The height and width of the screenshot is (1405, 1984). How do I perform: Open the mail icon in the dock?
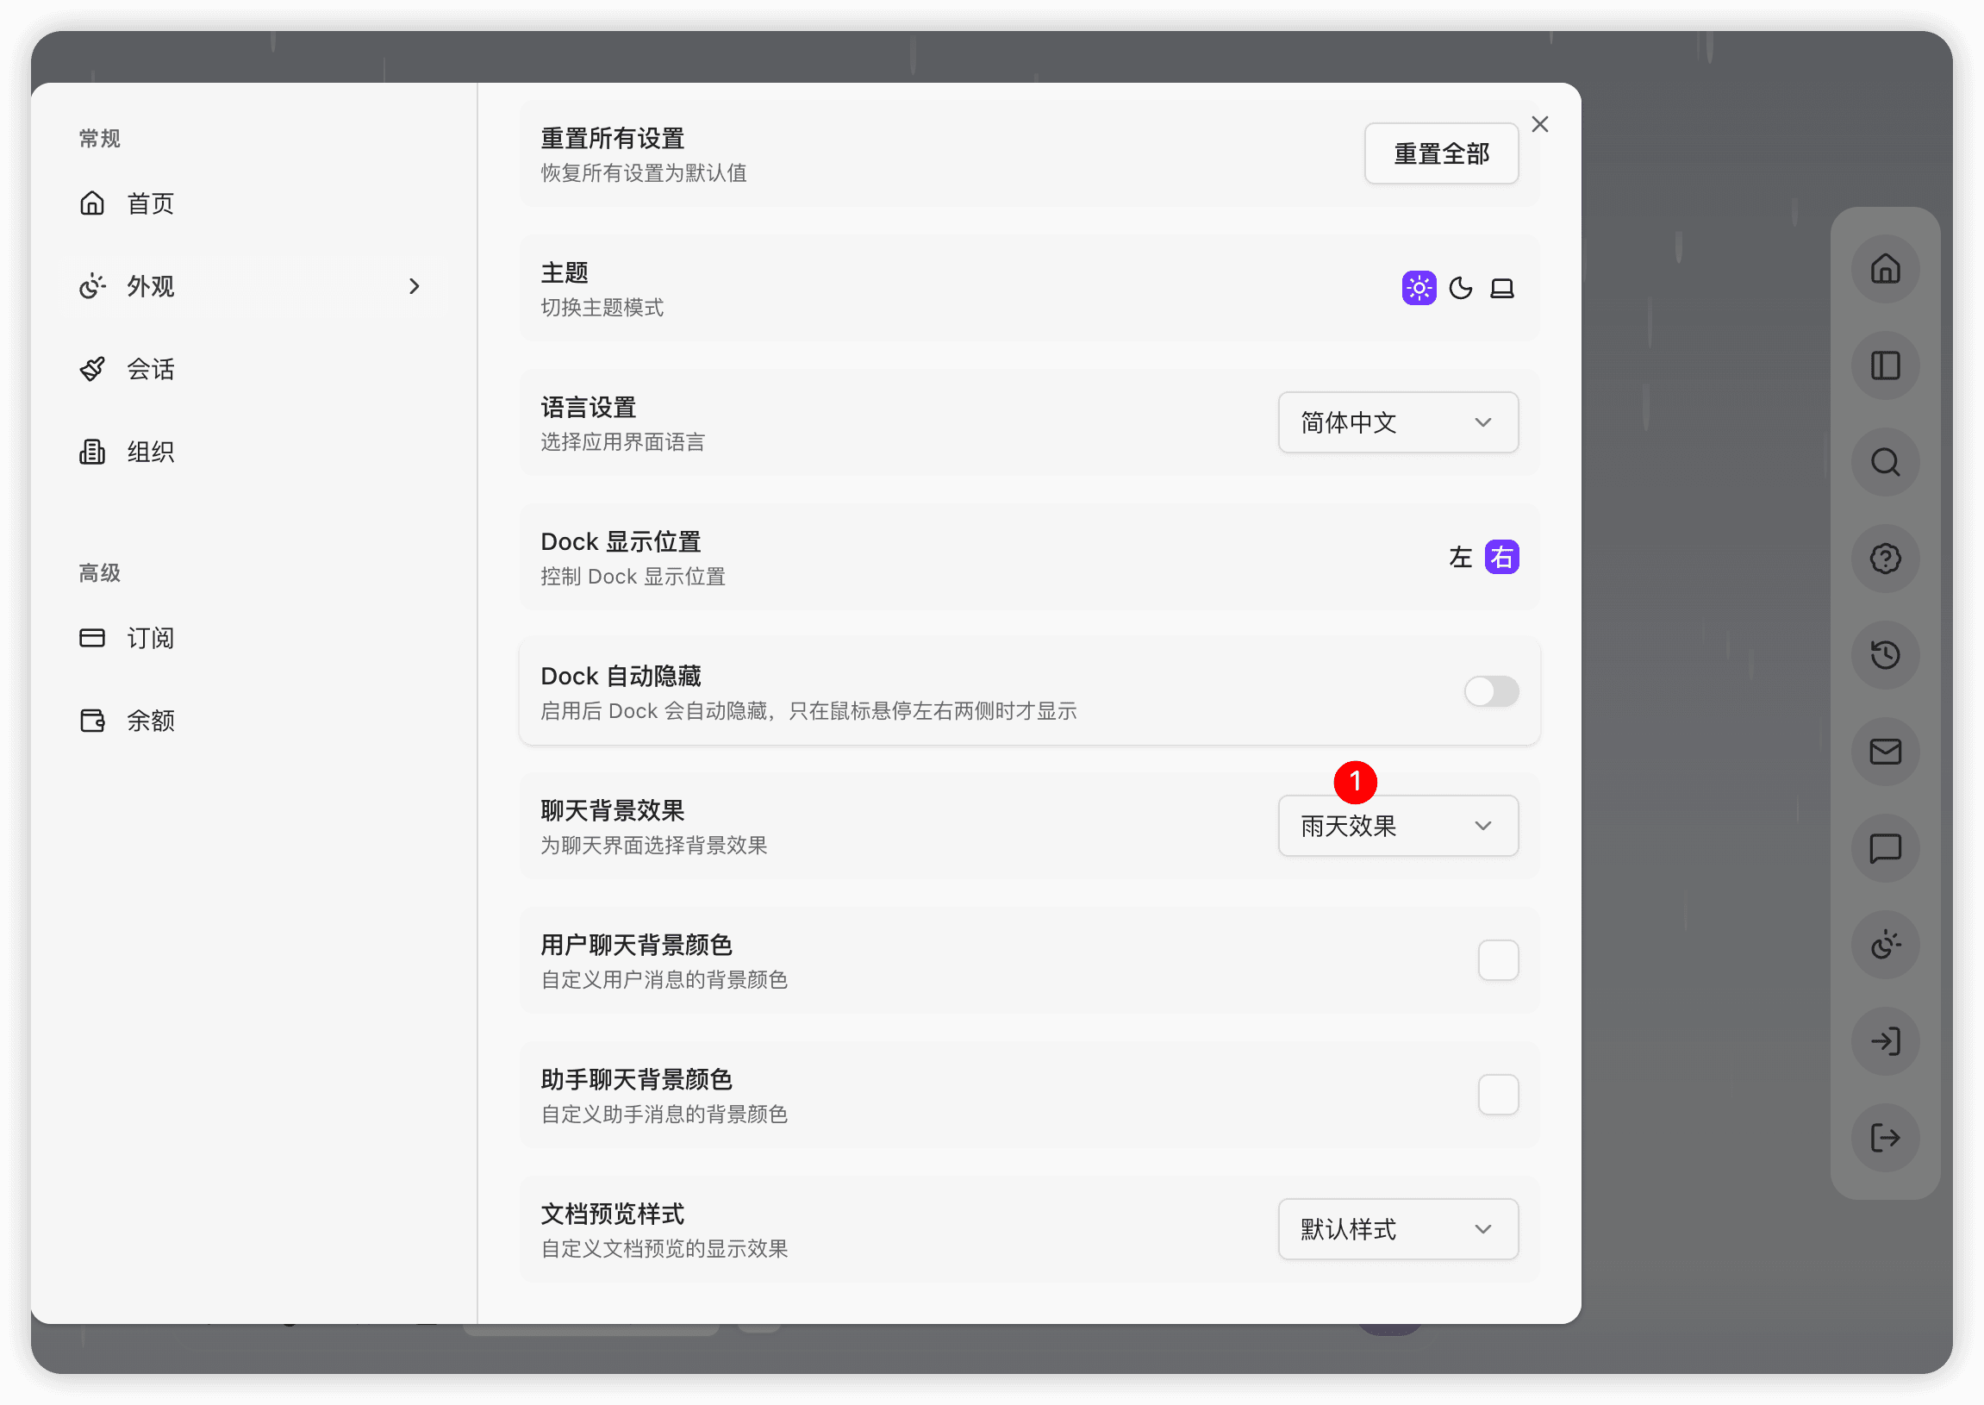[1886, 752]
